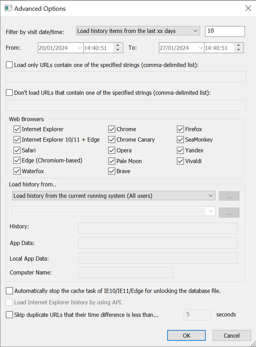This screenshot has height=347, width=256.
Task: Uncheck the Vivaldi browser option
Action: pos(180,161)
